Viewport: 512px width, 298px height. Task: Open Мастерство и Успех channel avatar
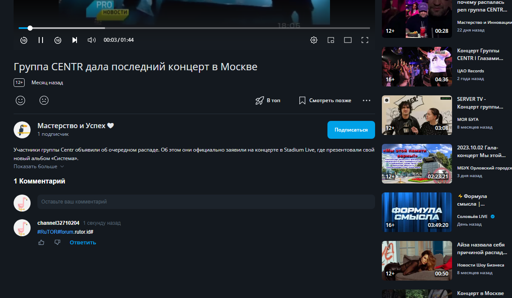22,130
